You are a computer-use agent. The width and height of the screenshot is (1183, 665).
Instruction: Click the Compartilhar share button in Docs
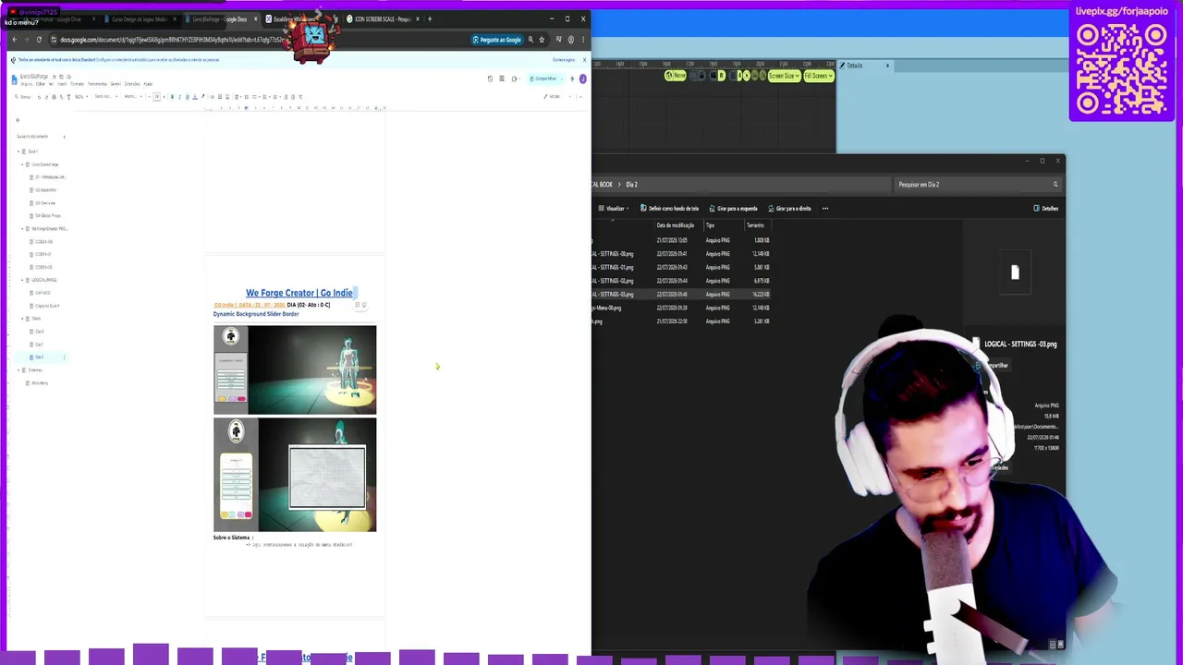(x=545, y=79)
